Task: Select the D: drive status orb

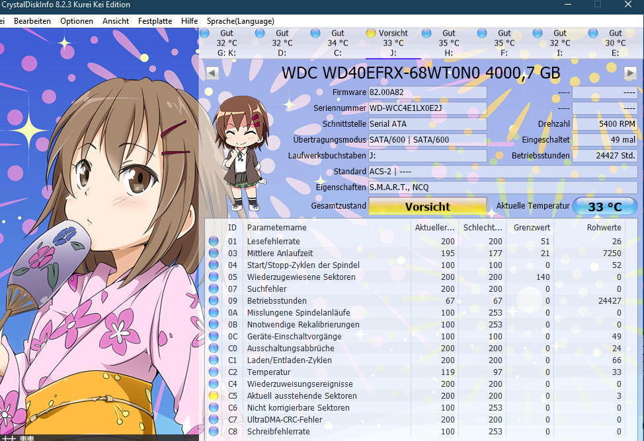Action: [260, 33]
